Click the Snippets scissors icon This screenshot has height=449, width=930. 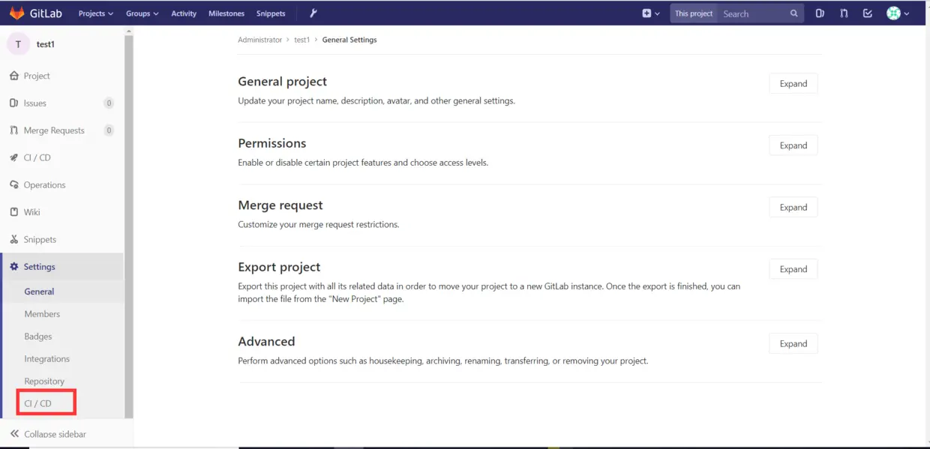tap(14, 239)
